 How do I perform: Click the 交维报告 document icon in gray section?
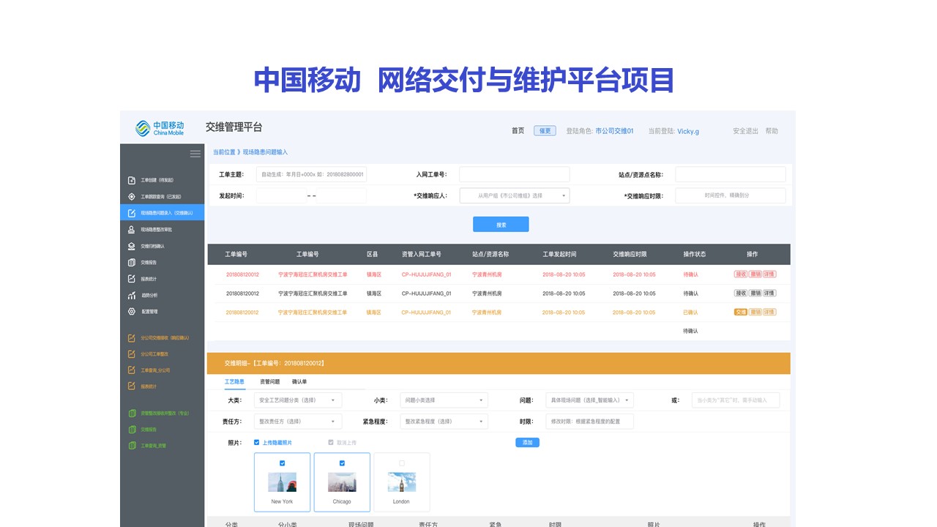coord(132,262)
